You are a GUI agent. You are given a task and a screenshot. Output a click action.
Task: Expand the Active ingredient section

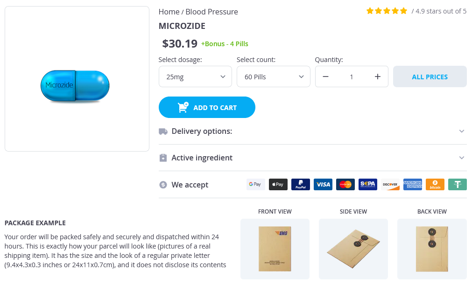[x=312, y=158]
